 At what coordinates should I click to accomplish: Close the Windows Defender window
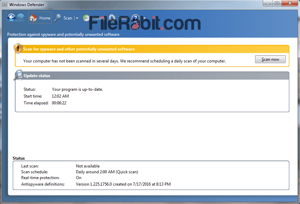pyautogui.click(x=290, y=3)
